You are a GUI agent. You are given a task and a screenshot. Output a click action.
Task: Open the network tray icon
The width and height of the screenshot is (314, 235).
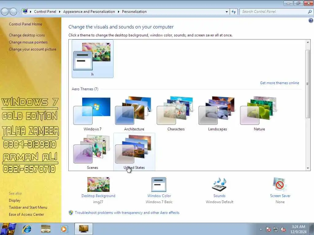(x=276, y=229)
